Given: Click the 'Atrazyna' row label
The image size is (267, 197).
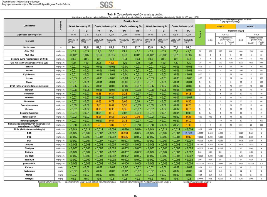Looking at the screenshot, I should (29, 179).
